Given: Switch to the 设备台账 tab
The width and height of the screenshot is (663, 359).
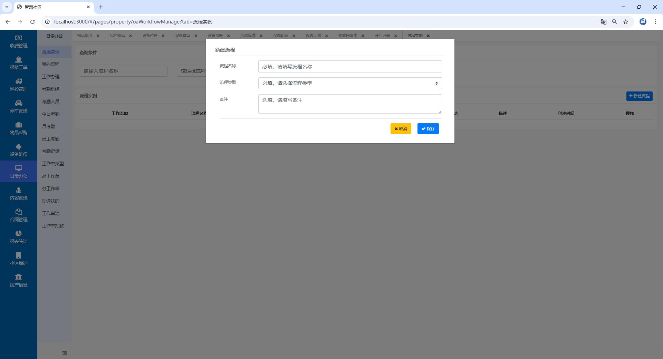Looking at the screenshot, I should click(215, 36).
